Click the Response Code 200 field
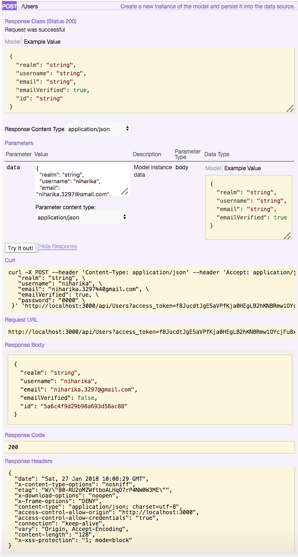This screenshot has width=298, height=557. point(149,447)
